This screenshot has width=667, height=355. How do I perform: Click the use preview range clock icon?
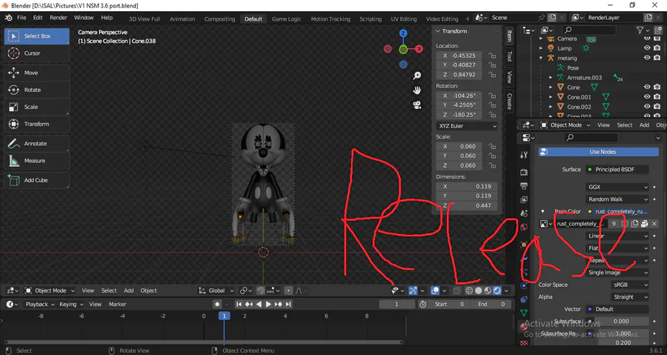(423, 305)
